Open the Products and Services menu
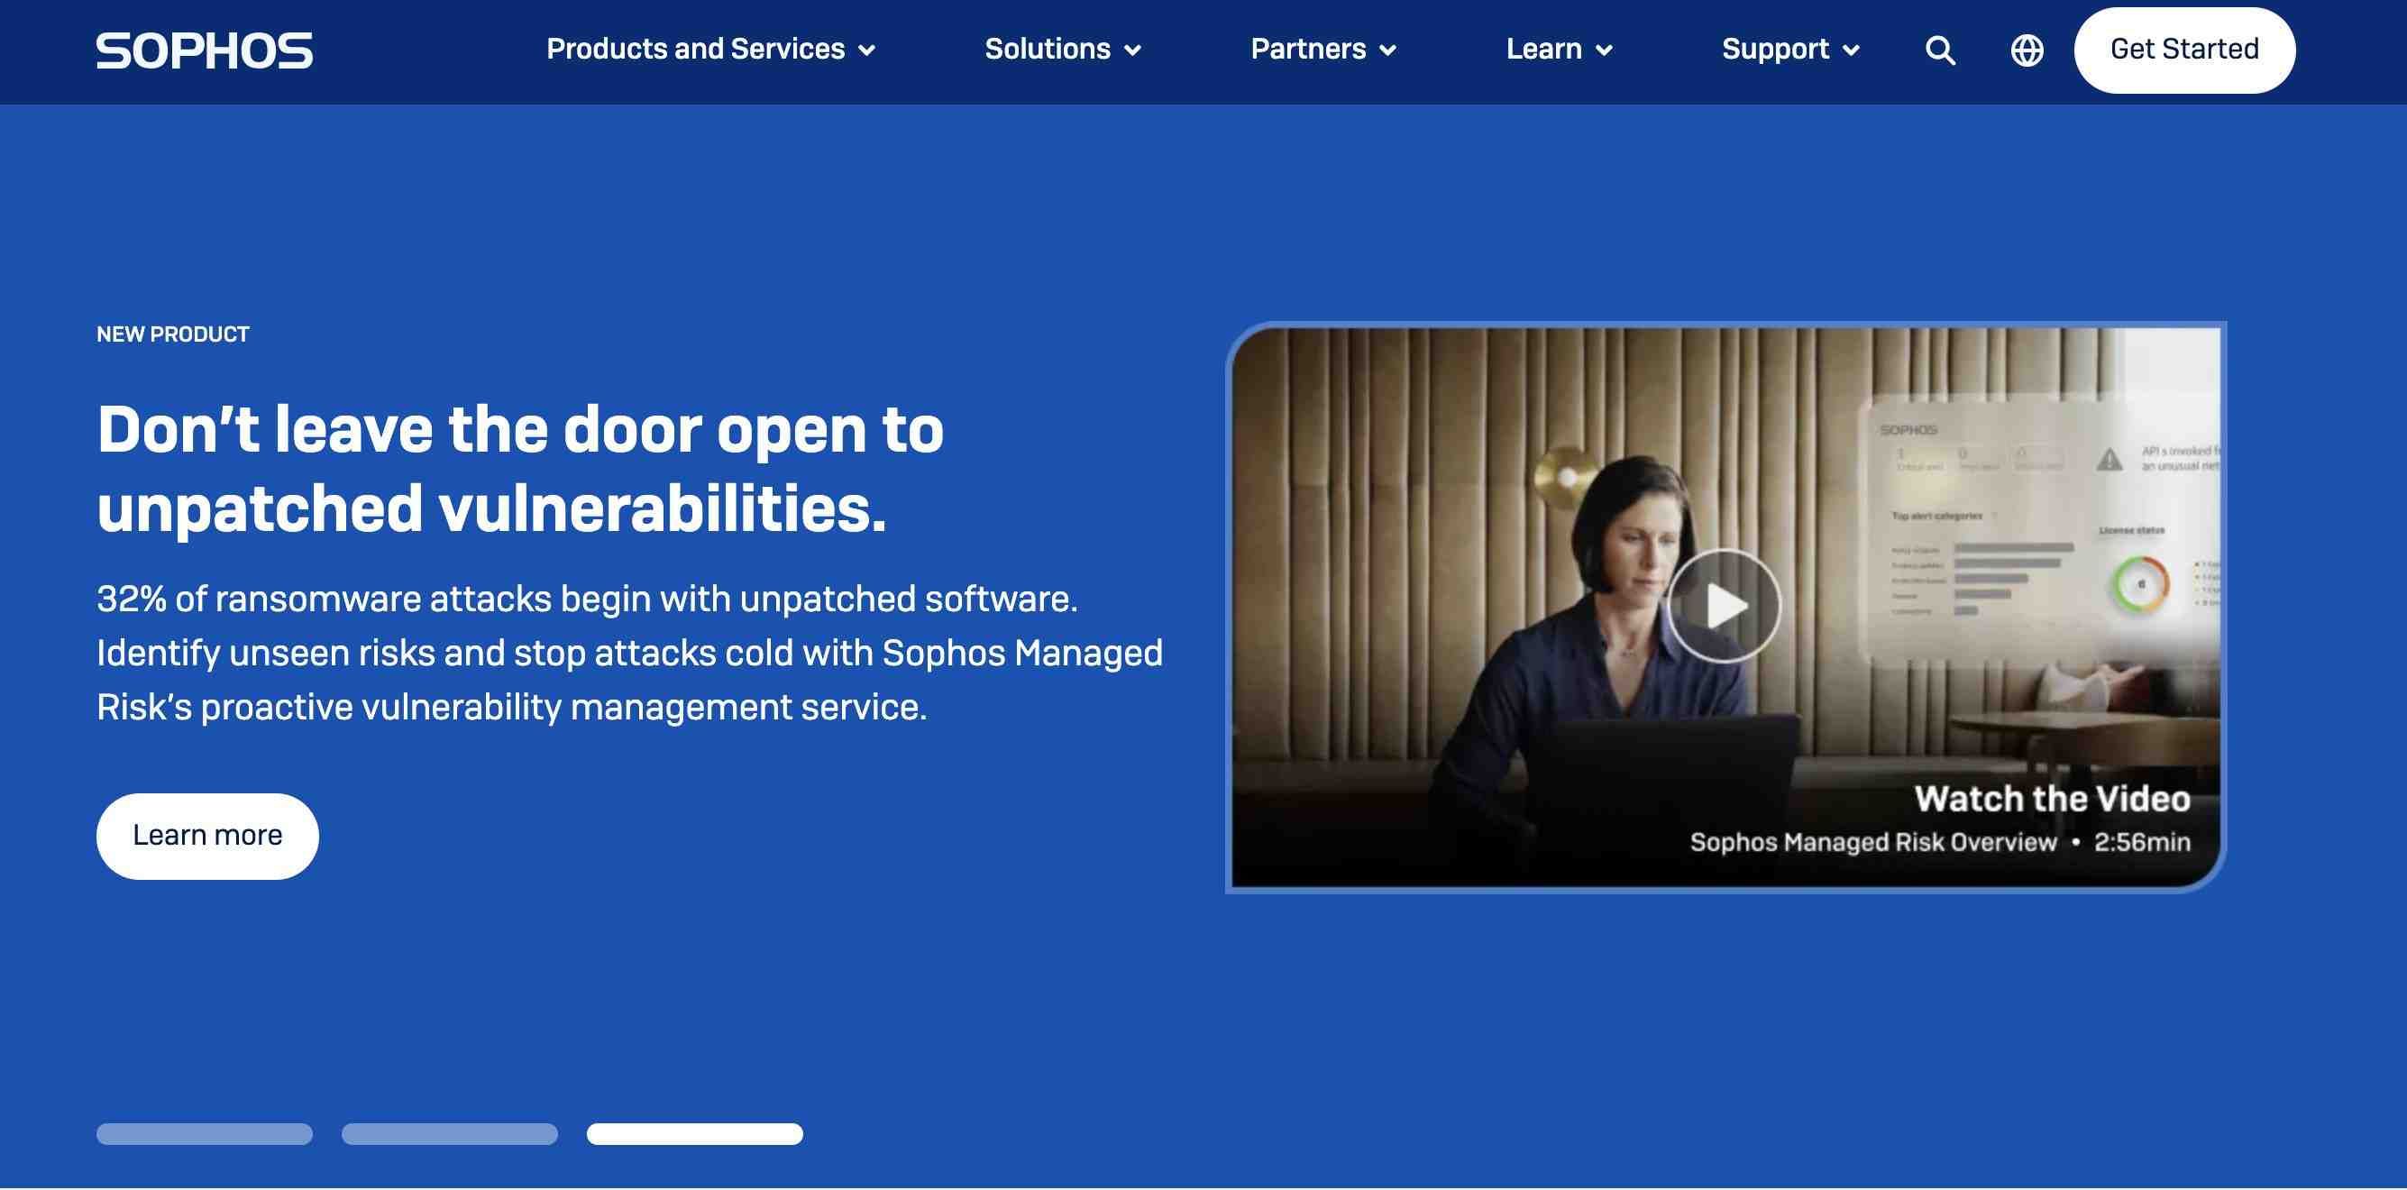Viewport: 2407px width, 1190px height. coord(695,50)
